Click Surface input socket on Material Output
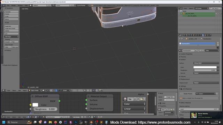 [x=86, y=100]
